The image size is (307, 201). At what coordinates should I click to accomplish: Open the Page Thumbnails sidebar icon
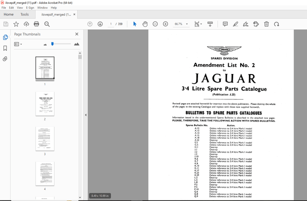click(x=5, y=37)
